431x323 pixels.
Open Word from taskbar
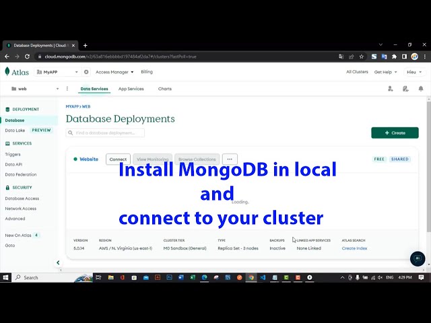point(181,277)
